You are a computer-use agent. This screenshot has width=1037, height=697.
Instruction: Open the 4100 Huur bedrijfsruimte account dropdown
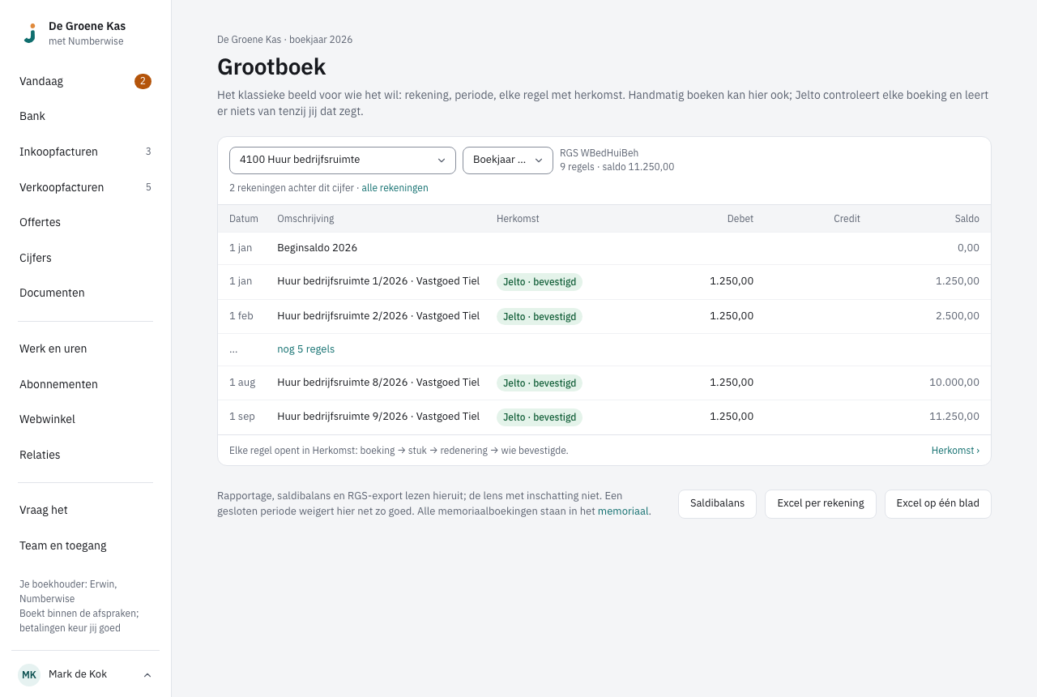click(x=343, y=160)
